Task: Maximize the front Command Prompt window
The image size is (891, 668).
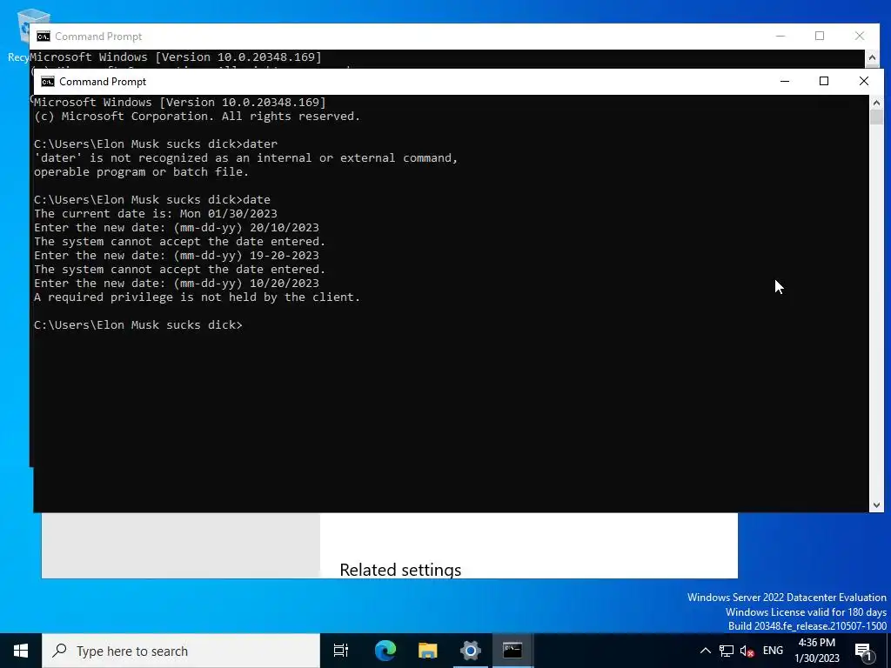Action: tap(824, 81)
